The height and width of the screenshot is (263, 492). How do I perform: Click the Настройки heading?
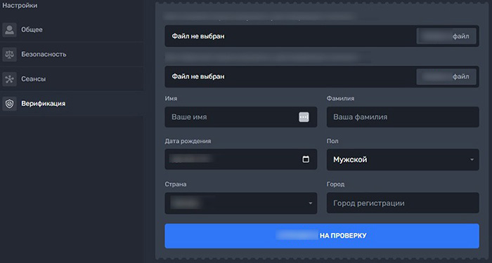pyautogui.click(x=20, y=6)
